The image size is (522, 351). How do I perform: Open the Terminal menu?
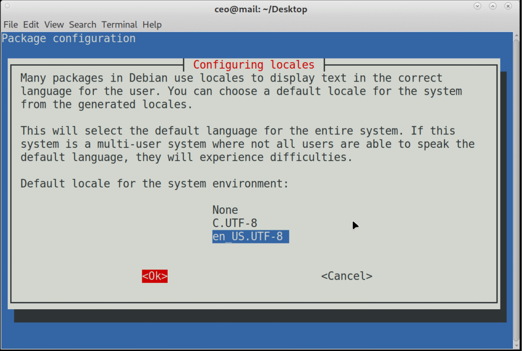click(119, 24)
